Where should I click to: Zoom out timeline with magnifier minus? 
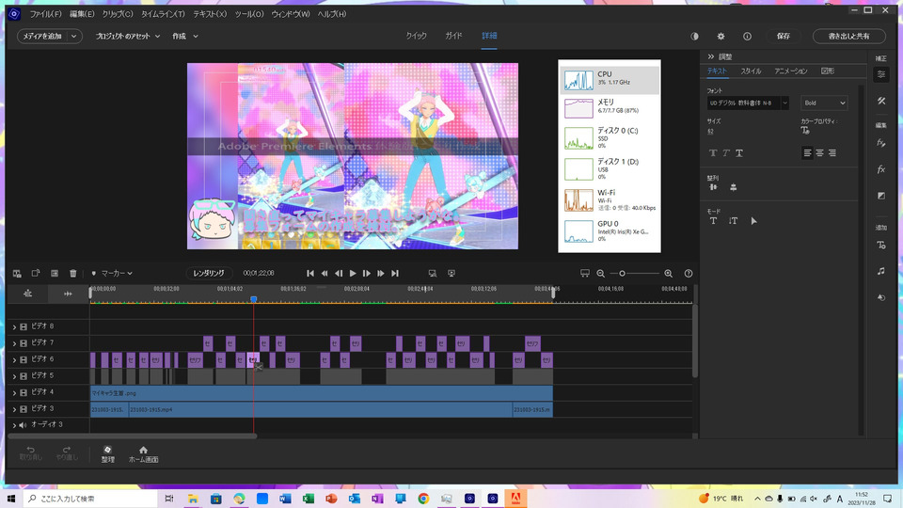coord(601,274)
